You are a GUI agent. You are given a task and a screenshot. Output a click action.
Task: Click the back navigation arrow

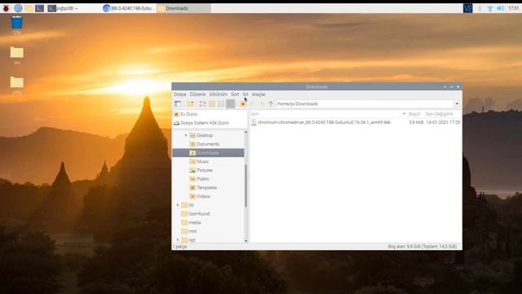coord(253,104)
